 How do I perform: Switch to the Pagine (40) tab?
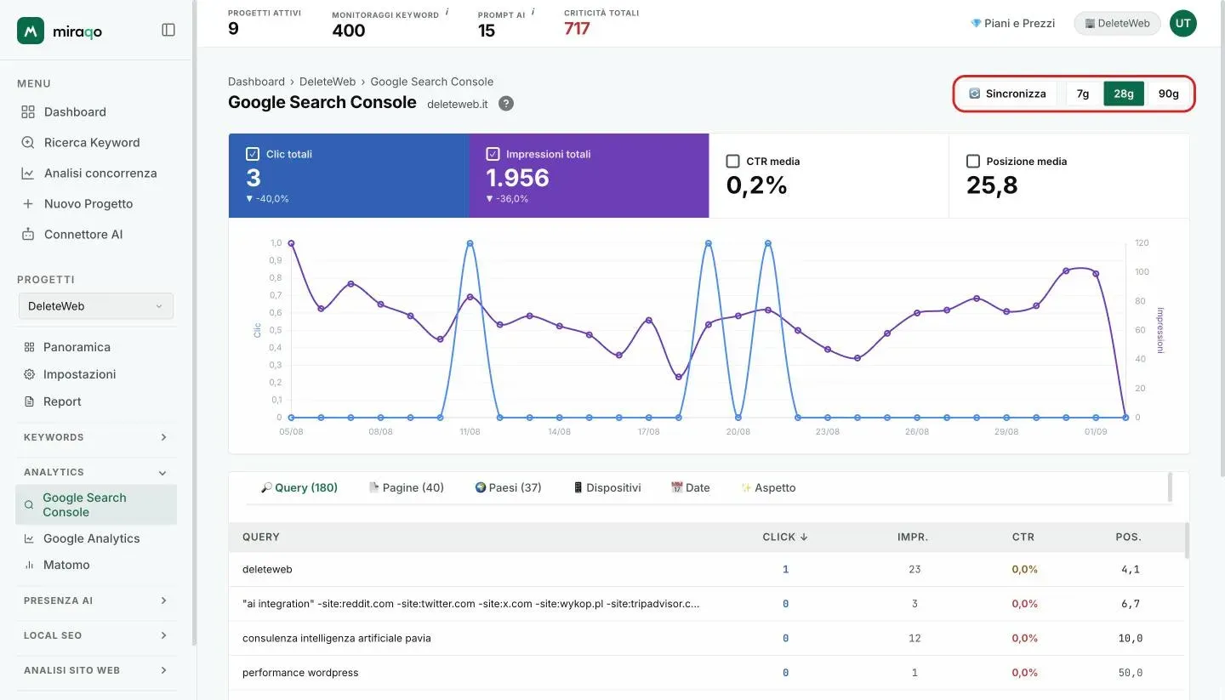[x=406, y=487]
